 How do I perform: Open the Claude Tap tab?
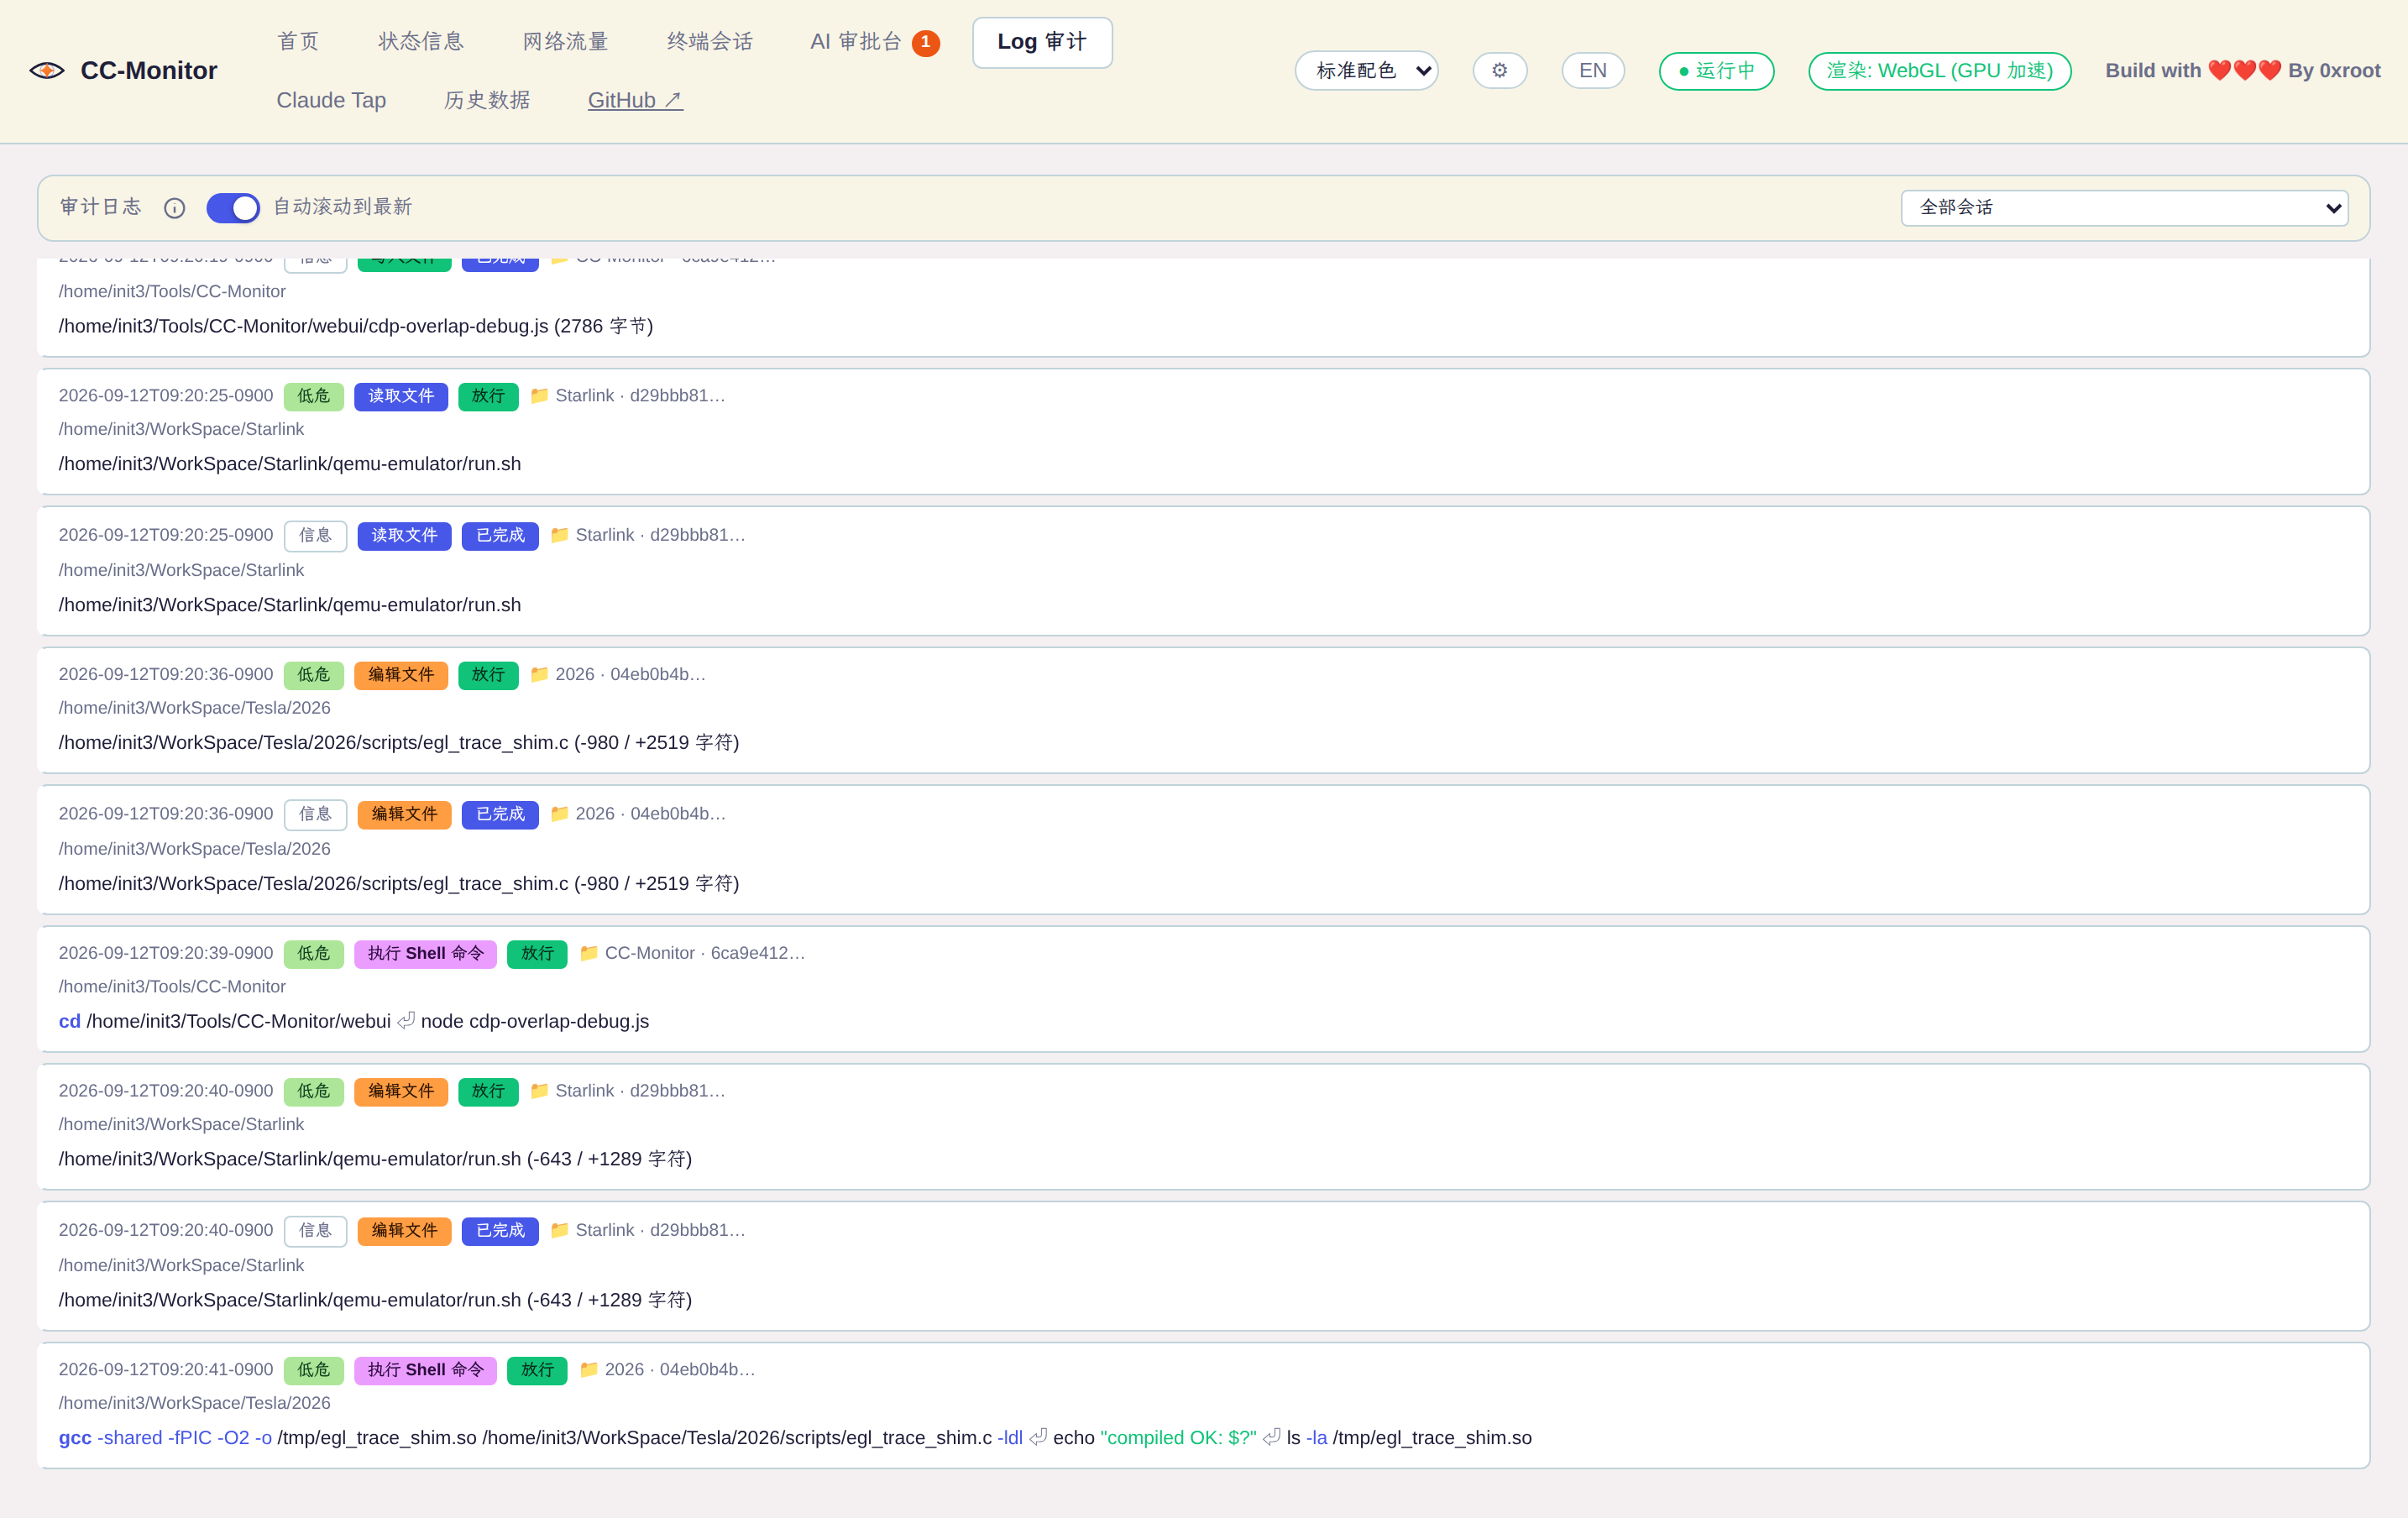[331, 100]
